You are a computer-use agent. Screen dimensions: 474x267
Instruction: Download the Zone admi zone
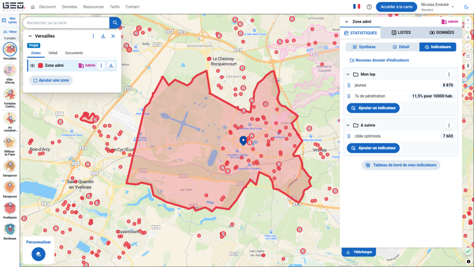[111, 66]
